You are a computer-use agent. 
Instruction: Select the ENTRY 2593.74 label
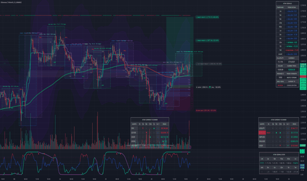[x=208, y=87]
